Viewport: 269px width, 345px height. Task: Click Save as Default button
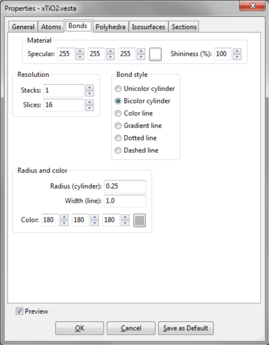coord(186,328)
